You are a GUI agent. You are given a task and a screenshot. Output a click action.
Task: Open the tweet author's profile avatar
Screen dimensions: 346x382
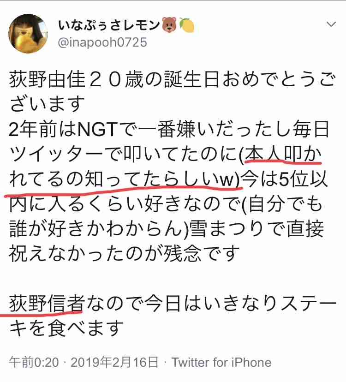tap(28, 34)
